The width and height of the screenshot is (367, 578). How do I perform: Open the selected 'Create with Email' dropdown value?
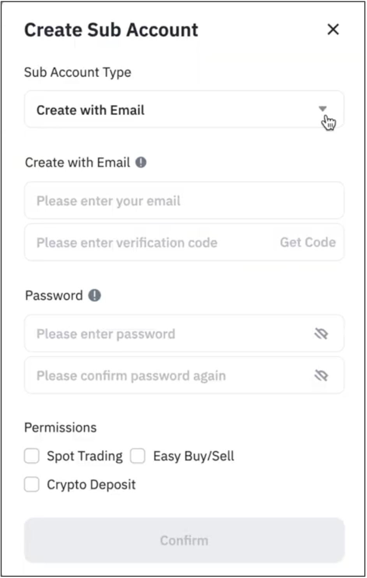[x=90, y=110]
